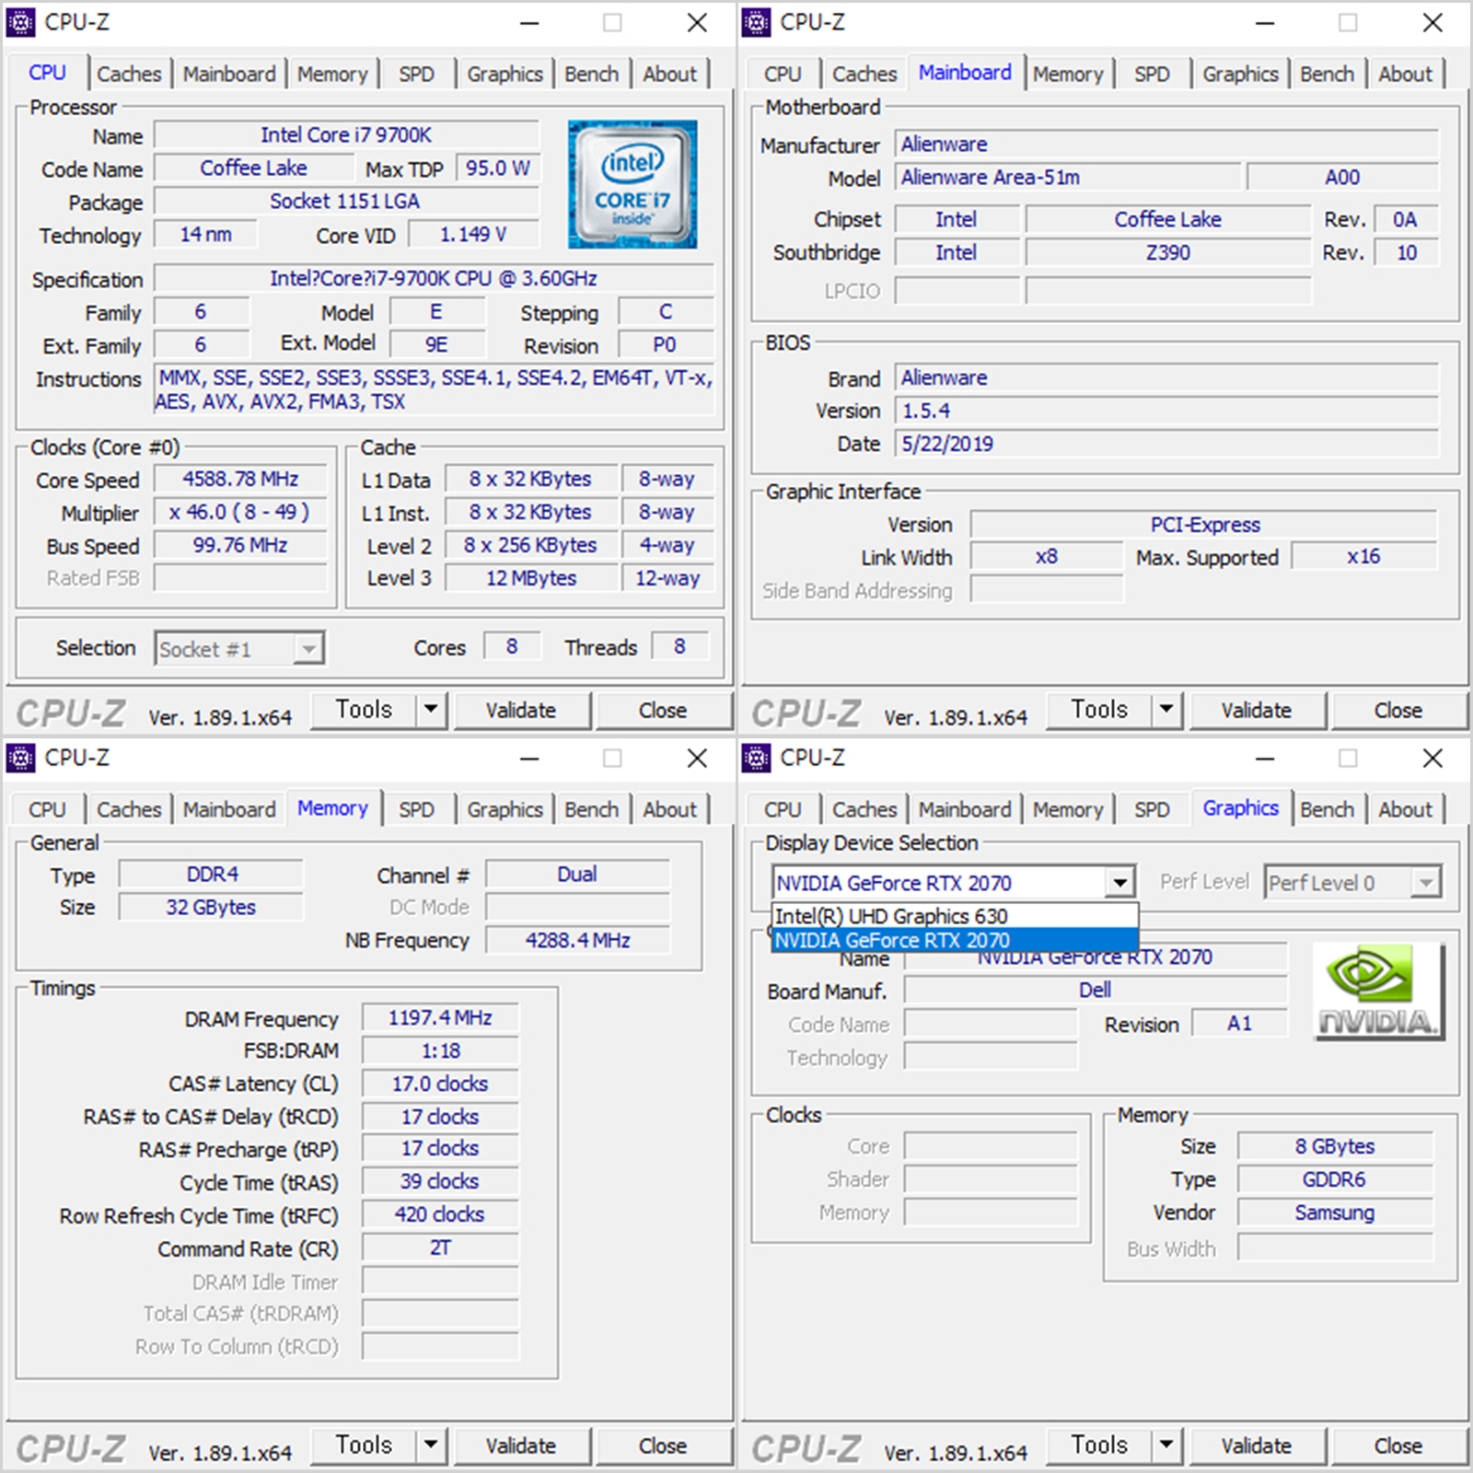Viewport: 1473px width, 1473px height.
Task: Click the DRAM Frequency value "1197.4 MHz"
Action: click(440, 1018)
